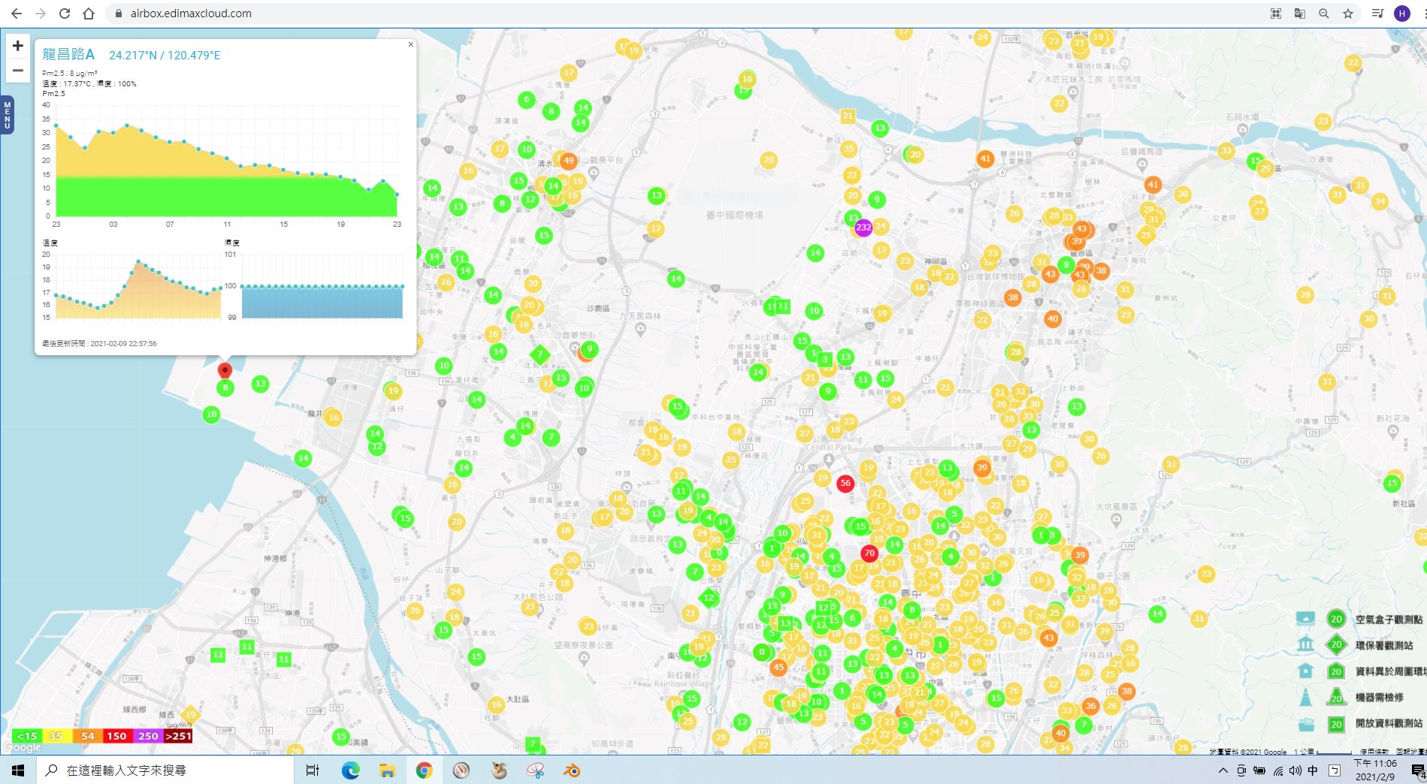Image resolution: width=1427 pixels, height=784 pixels.
Task: Expand hidden system tray icons
Action: (1223, 770)
